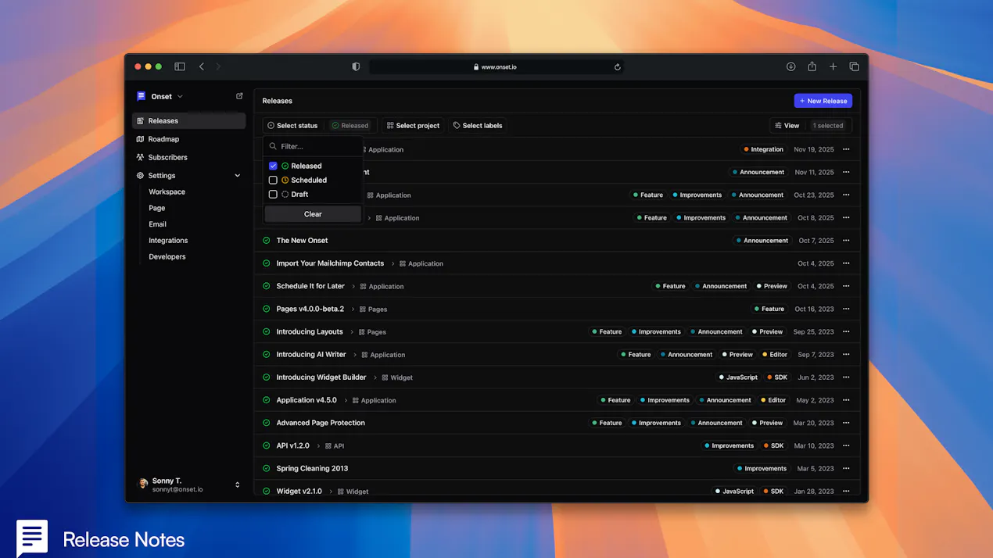993x558 pixels.
Task: Open more options for Spring Cleaning 2013 row
Action: coord(846,468)
